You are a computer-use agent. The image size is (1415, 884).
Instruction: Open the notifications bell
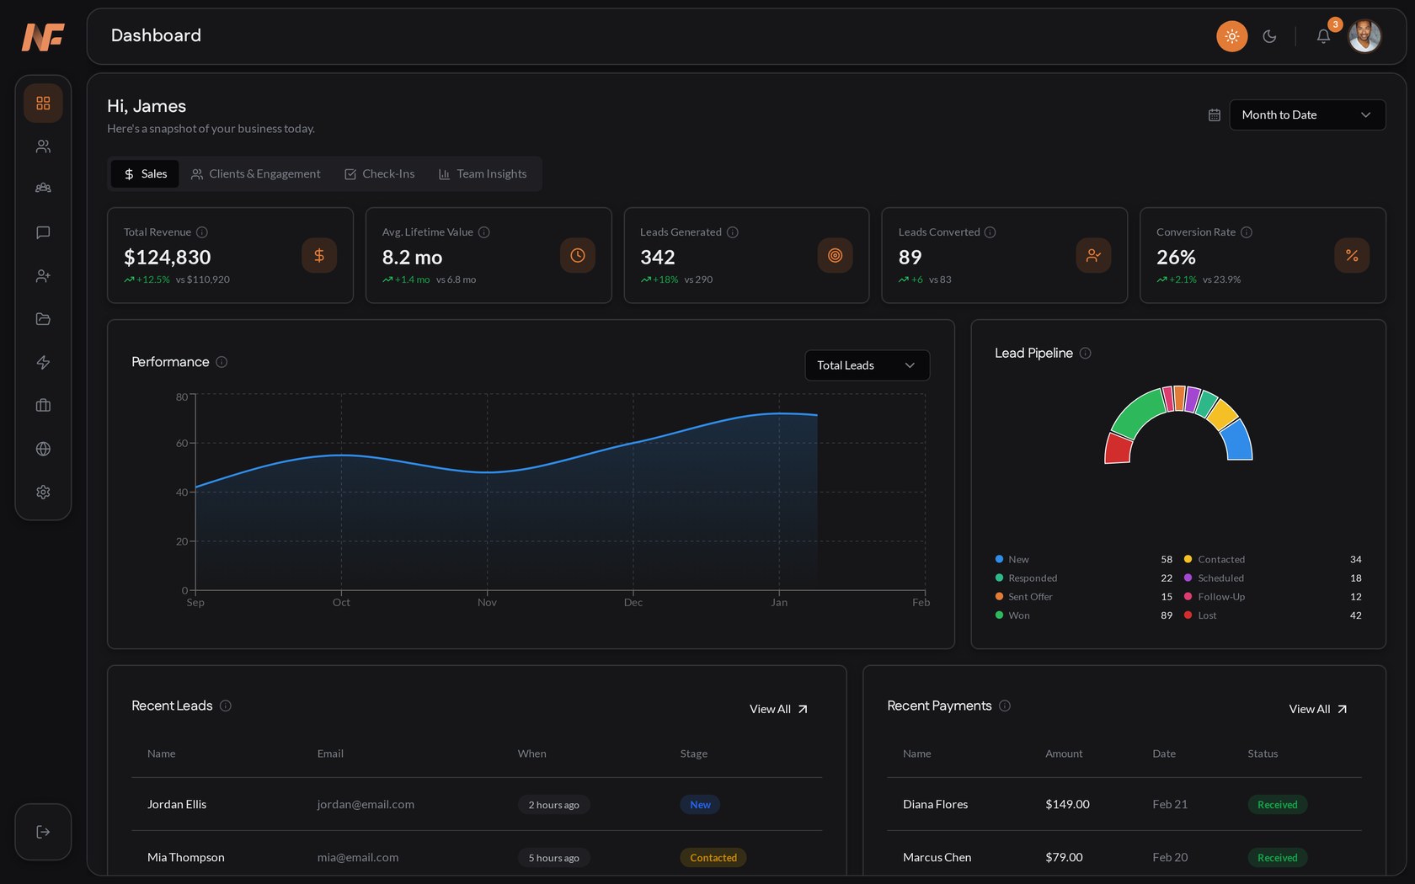point(1323,36)
